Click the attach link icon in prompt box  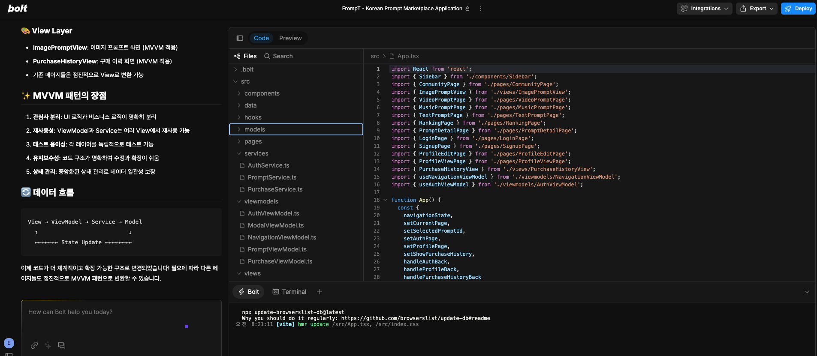pyautogui.click(x=34, y=345)
